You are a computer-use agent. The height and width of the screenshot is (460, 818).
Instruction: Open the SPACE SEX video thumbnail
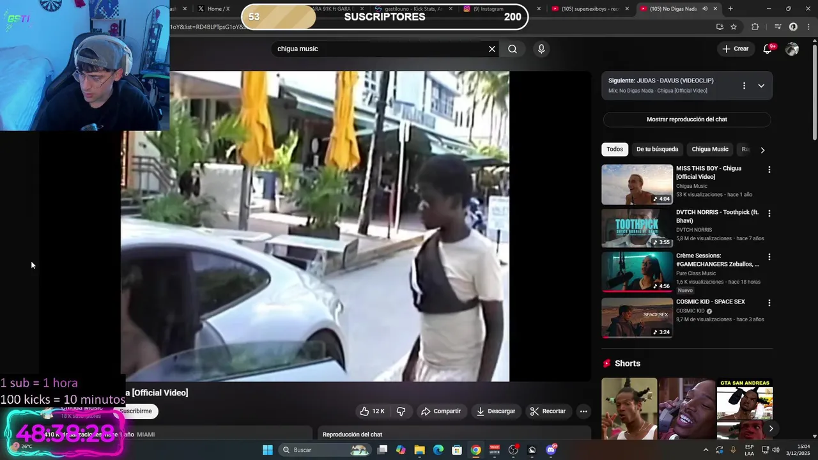coord(637,318)
